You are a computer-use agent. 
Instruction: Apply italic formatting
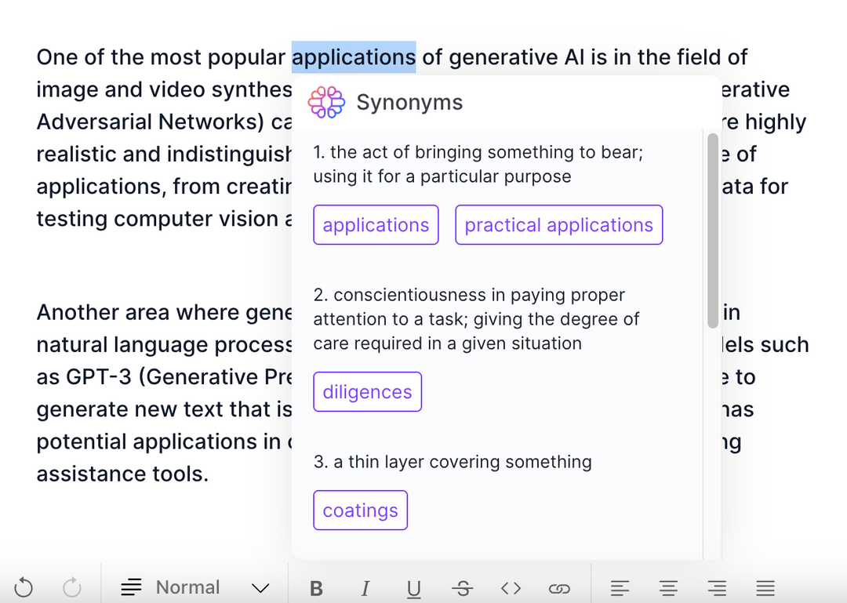(x=365, y=587)
